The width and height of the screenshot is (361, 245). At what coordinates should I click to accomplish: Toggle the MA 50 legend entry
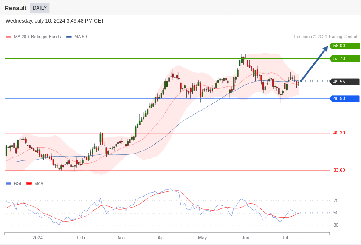click(x=80, y=37)
